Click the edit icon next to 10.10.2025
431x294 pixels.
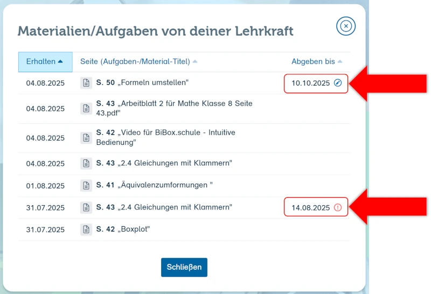(x=338, y=83)
